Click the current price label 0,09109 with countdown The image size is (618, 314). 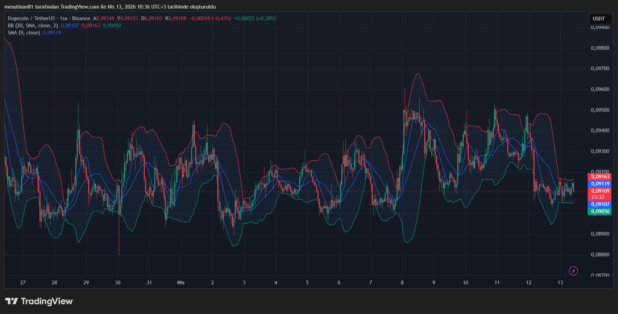pos(600,194)
